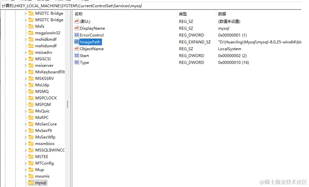Click the 0x00000001 (1) data cell

point(232,35)
